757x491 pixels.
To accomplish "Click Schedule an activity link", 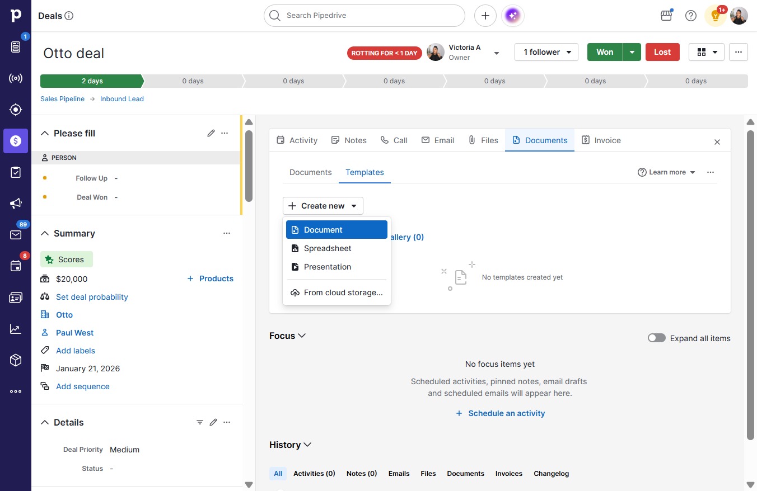I will click(x=500, y=413).
